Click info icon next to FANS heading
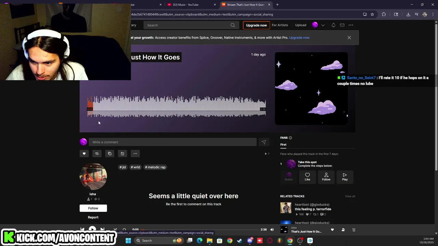Viewport: 438px width, 246px height. pos(290,138)
